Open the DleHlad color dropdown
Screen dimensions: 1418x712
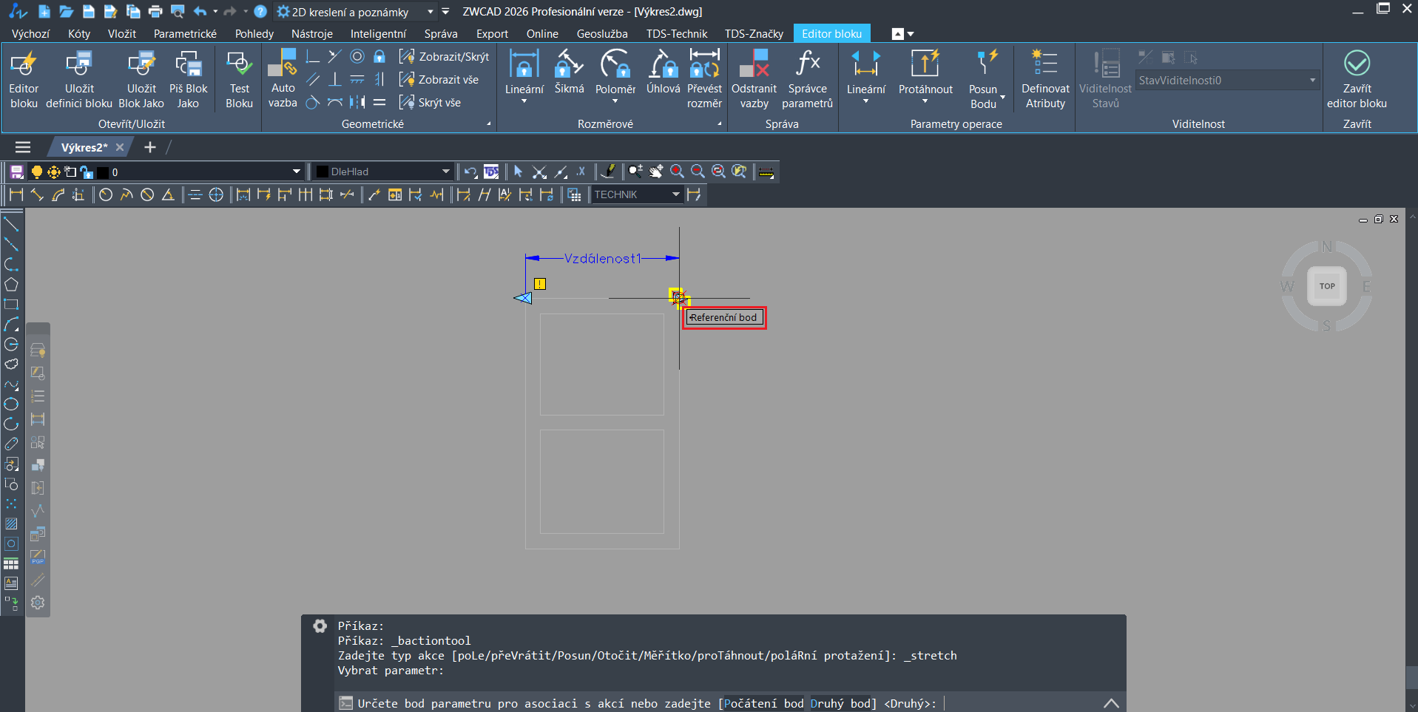coord(445,172)
